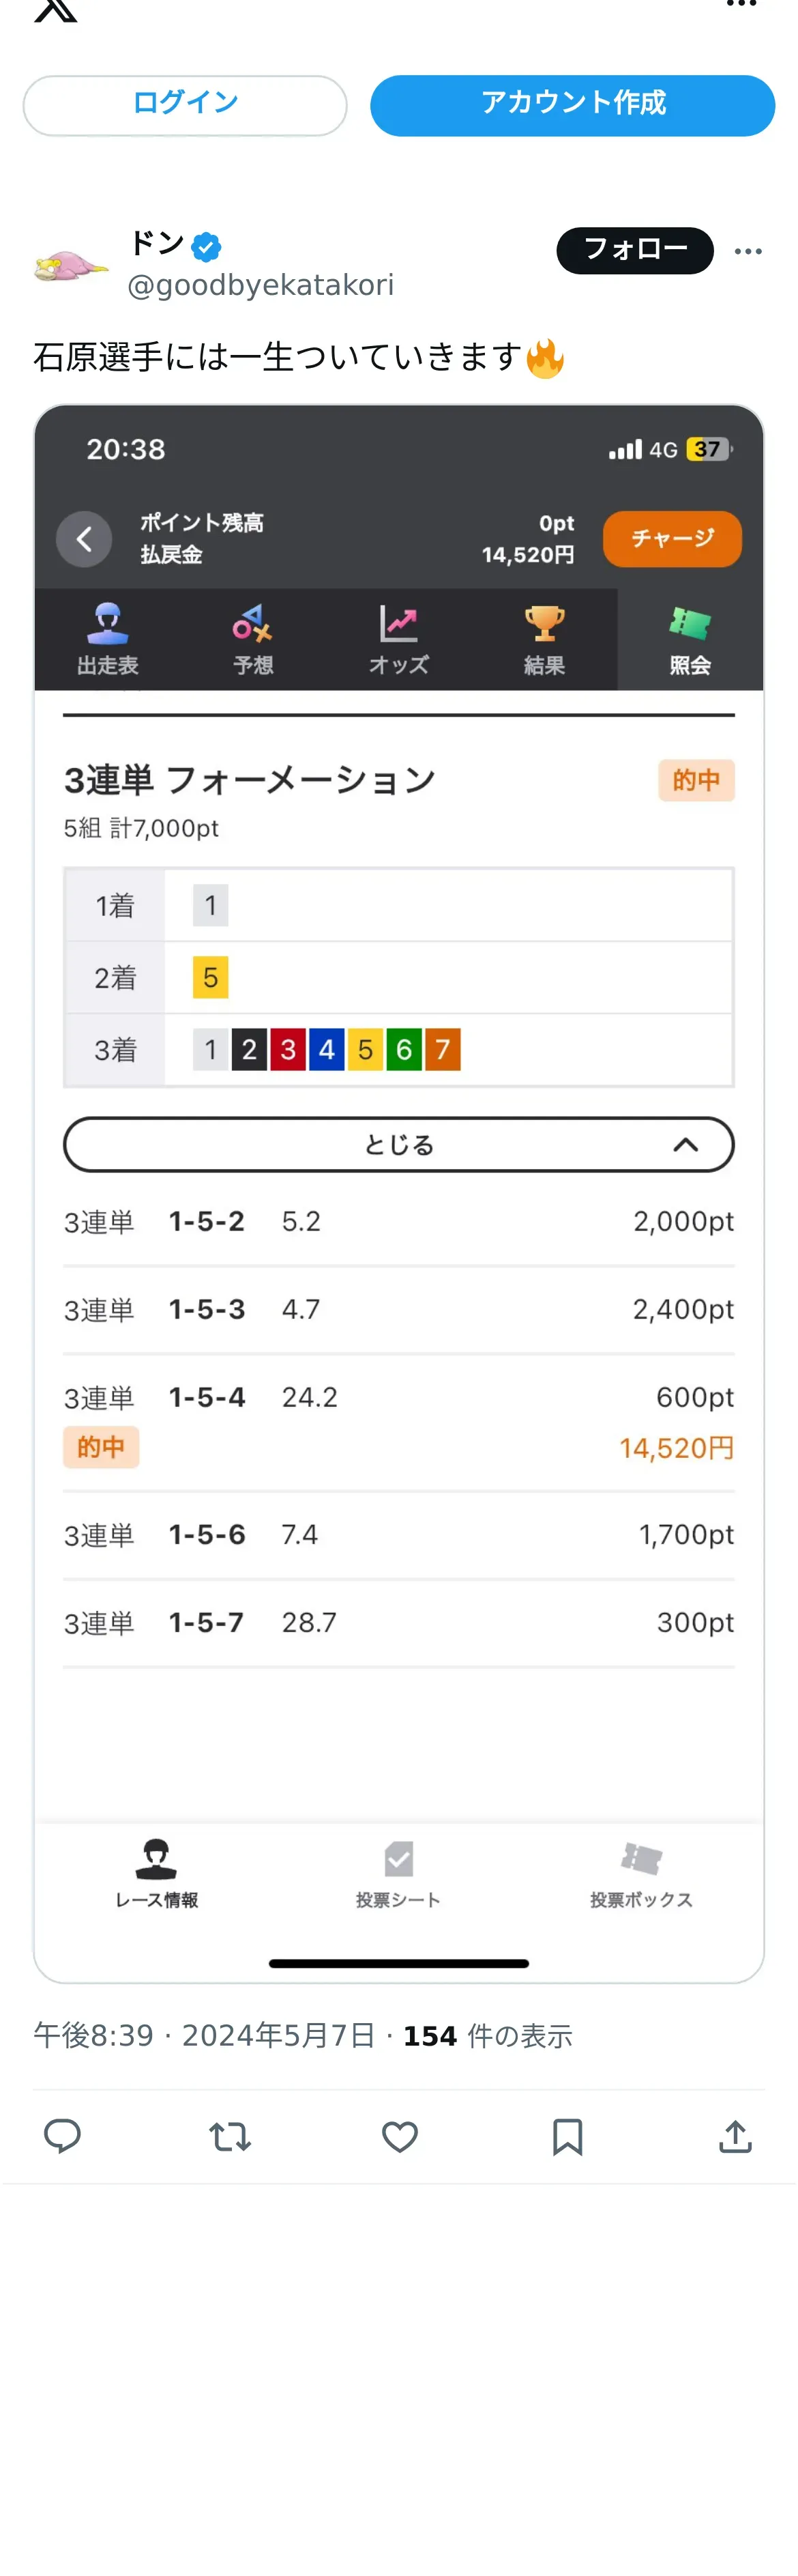The height and width of the screenshot is (2576, 798).
Task: Repost this tweet via retweet icon
Action: coord(230,2136)
